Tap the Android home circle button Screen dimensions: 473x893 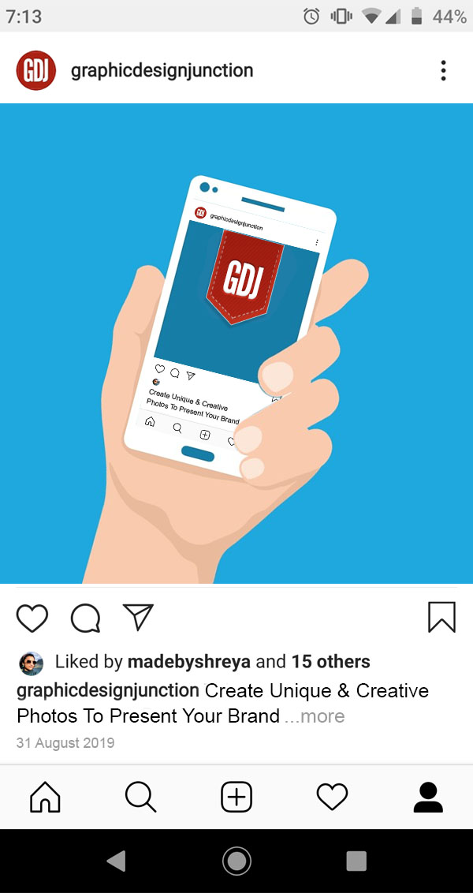click(236, 861)
